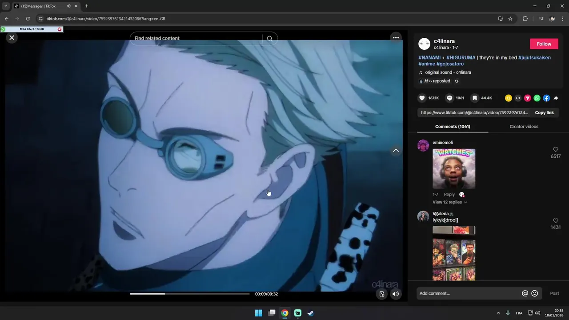Open a new browser tab
The image size is (569, 320).
click(x=86, y=6)
